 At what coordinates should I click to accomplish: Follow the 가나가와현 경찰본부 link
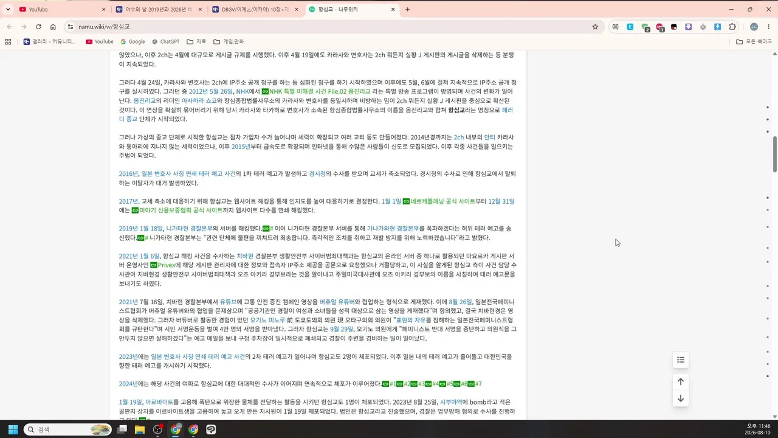coord(393,228)
